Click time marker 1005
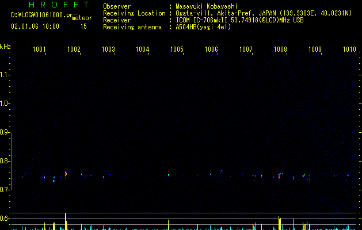 [177, 49]
